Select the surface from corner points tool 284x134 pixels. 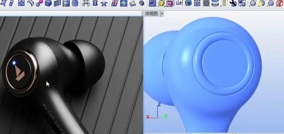pos(3,3)
